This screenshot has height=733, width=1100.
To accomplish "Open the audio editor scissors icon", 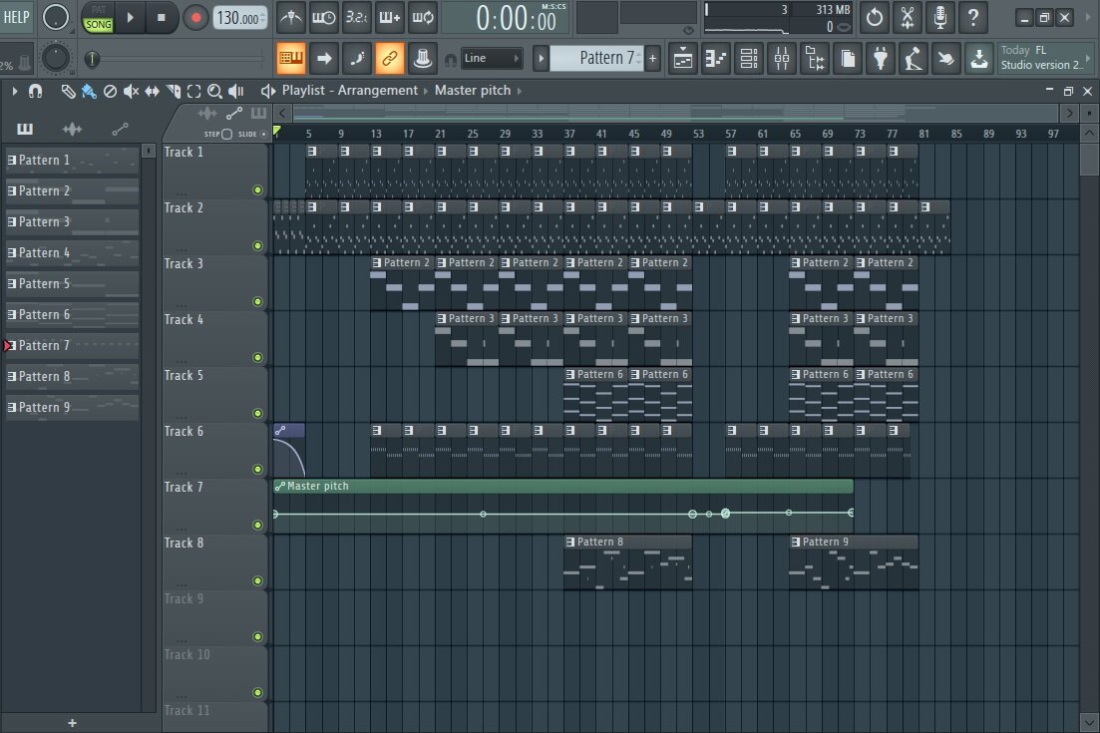I will [908, 18].
